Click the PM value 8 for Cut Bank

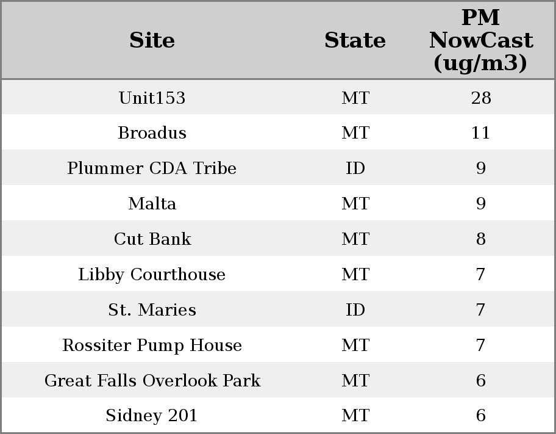[480, 239]
